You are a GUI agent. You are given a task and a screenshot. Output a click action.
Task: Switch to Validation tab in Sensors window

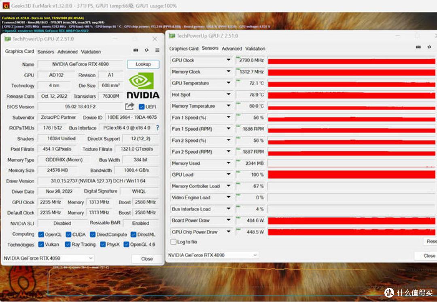tap(255, 49)
